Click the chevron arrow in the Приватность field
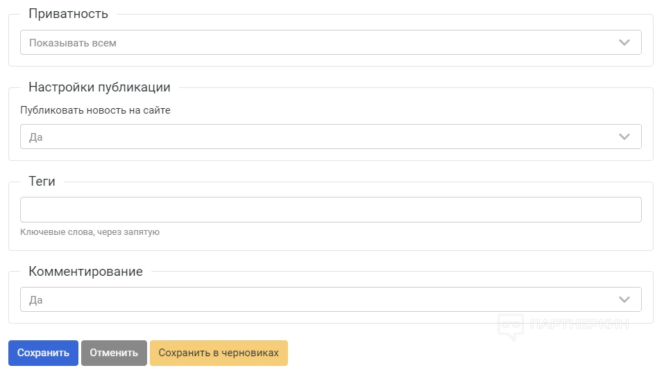 pos(624,42)
